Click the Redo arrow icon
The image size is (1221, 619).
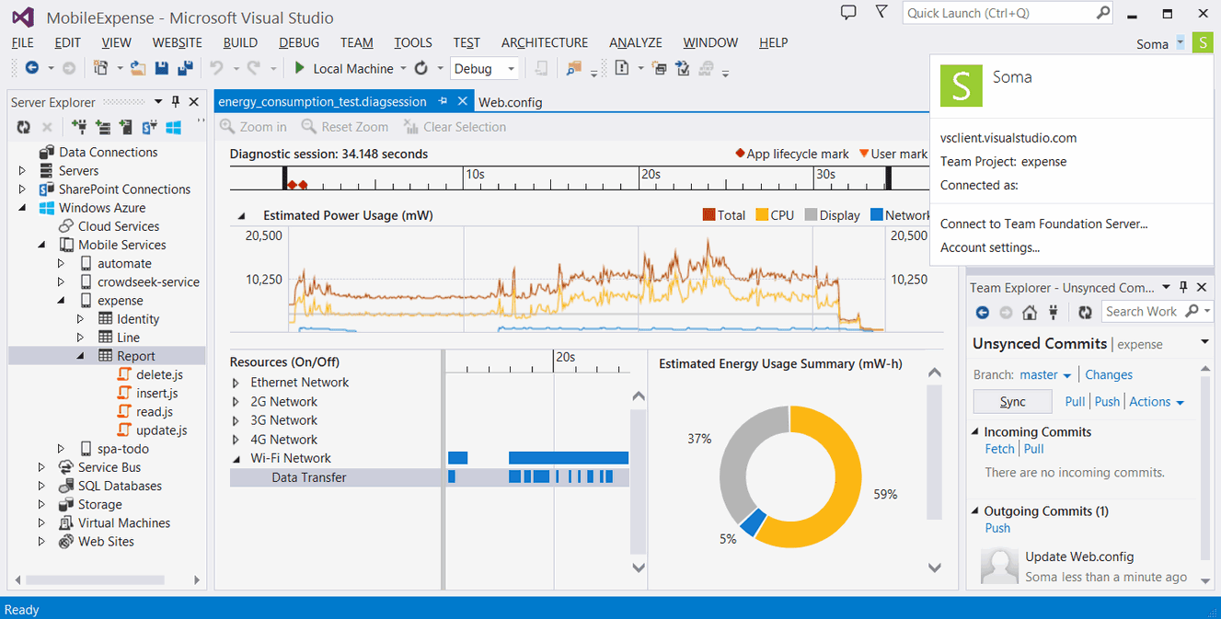(253, 68)
